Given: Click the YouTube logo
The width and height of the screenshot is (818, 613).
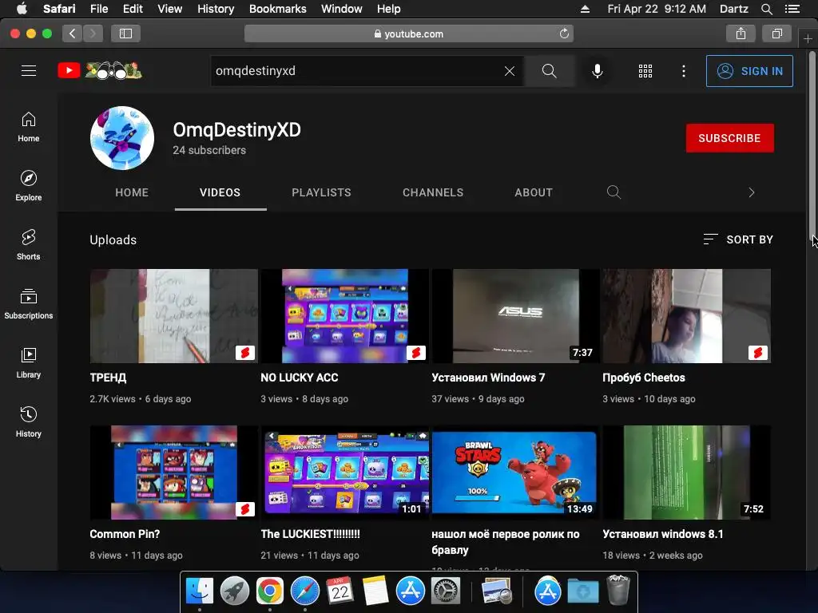Looking at the screenshot, I should coord(100,70).
